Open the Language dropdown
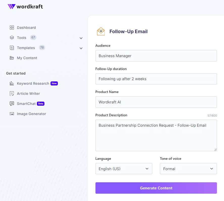 124,169
